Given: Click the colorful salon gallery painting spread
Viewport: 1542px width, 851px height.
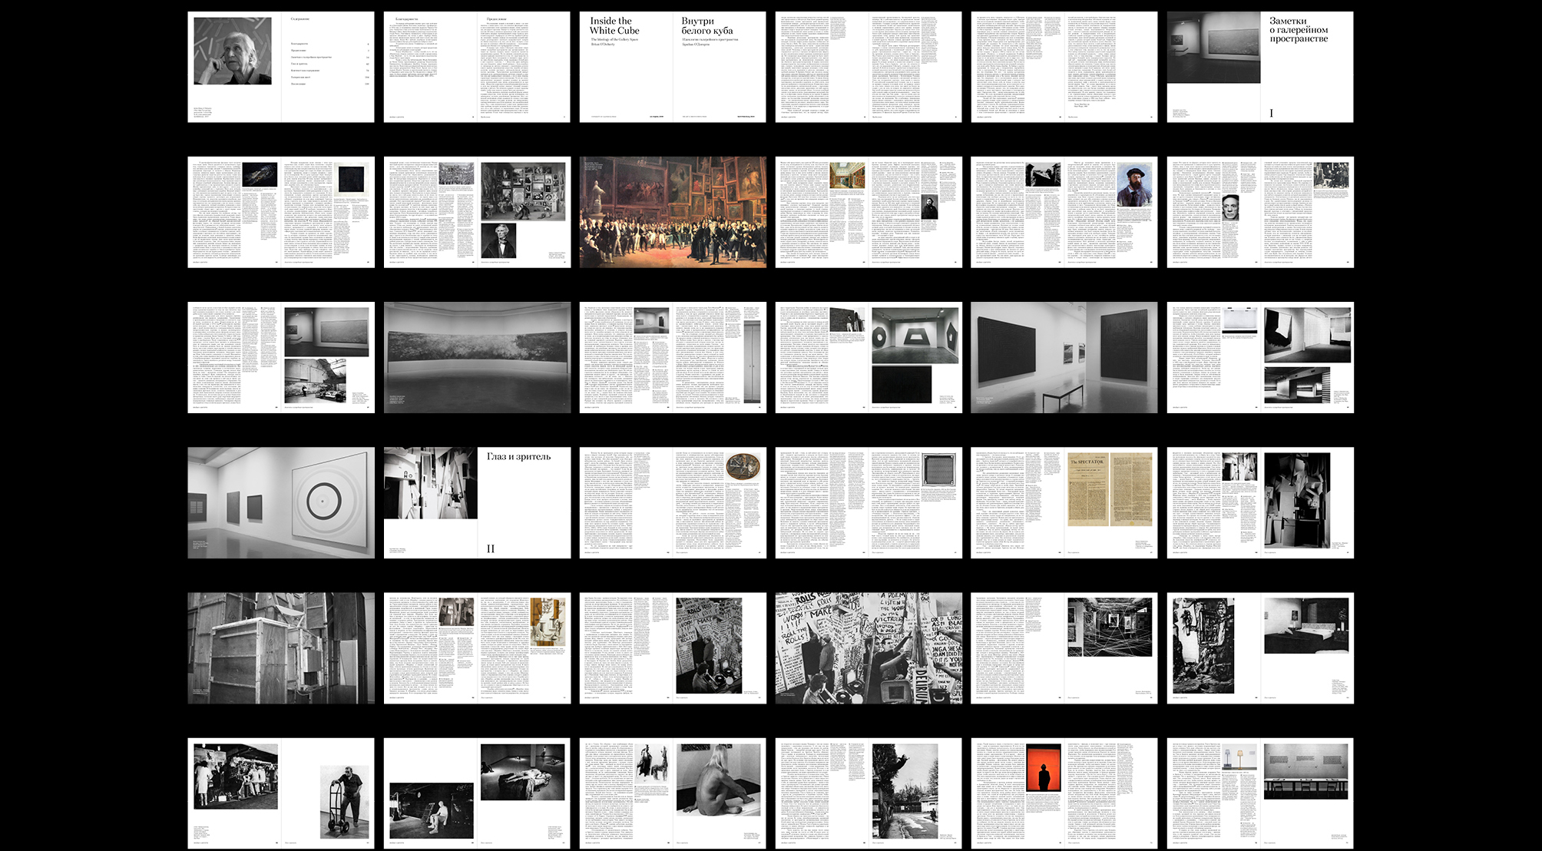Looking at the screenshot, I should 672,212.
